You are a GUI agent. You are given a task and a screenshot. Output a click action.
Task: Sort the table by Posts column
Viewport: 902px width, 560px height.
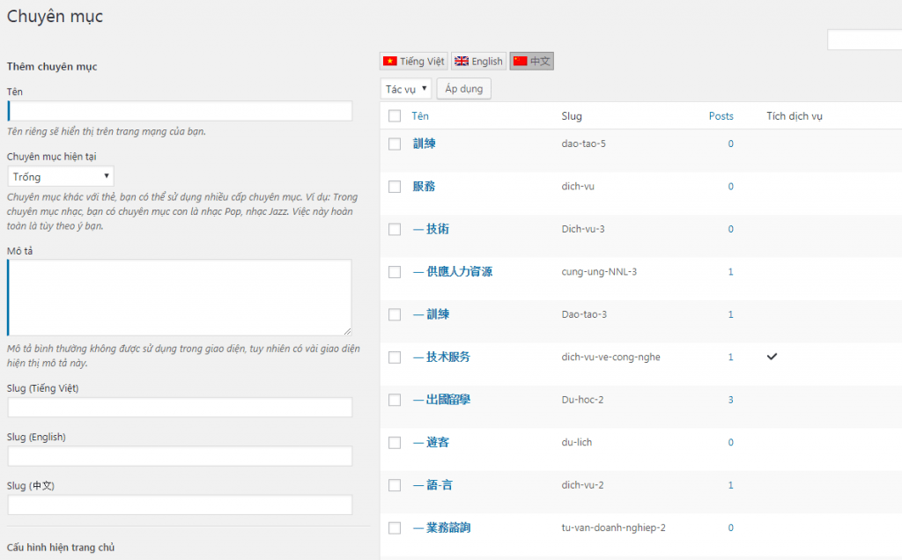[721, 116]
